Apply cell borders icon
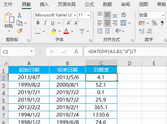This screenshot has width=167, height=124. [x=38, y=31]
